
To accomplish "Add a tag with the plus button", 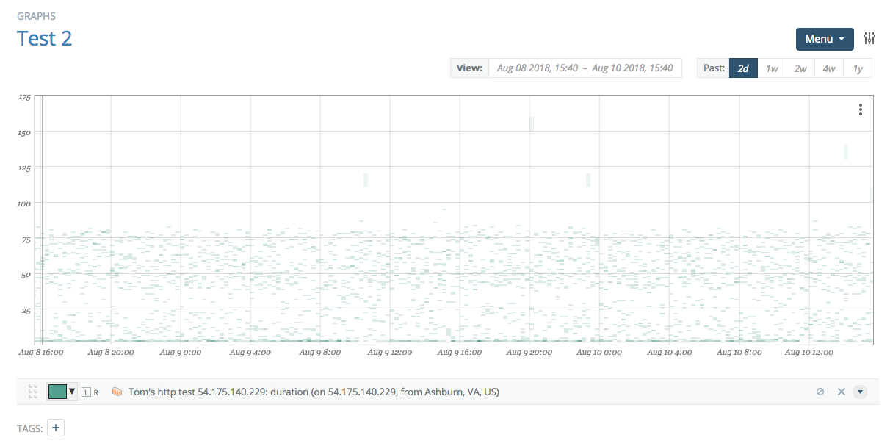I will [55, 427].
